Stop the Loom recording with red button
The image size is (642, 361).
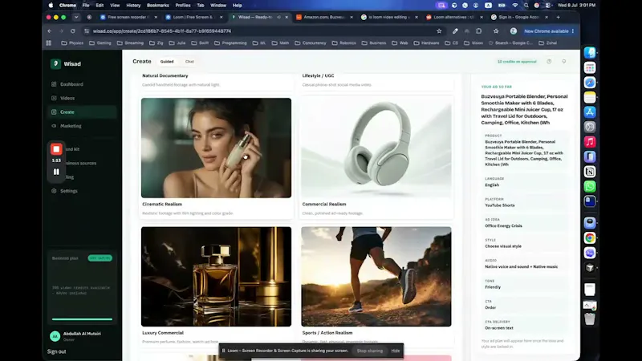[56, 149]
